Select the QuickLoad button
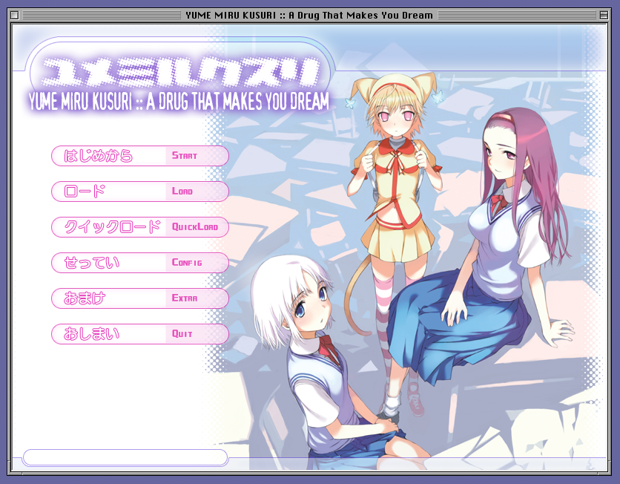 click(x=140, y=227)
